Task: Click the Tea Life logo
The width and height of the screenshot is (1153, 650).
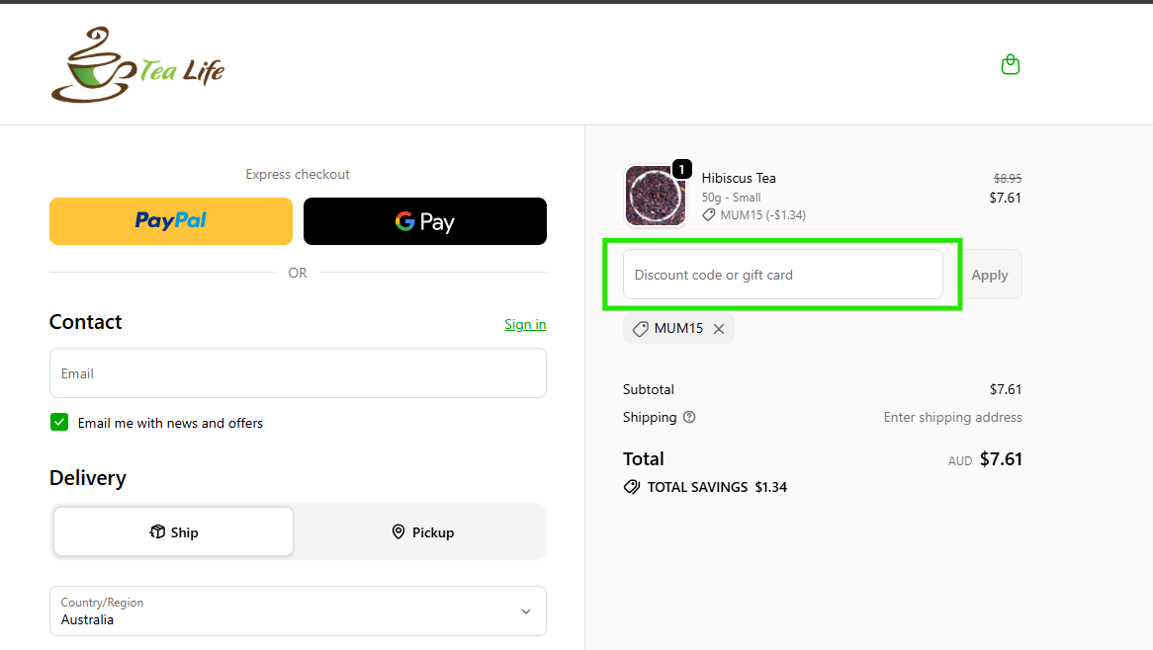Action: (x=138, y=65)
